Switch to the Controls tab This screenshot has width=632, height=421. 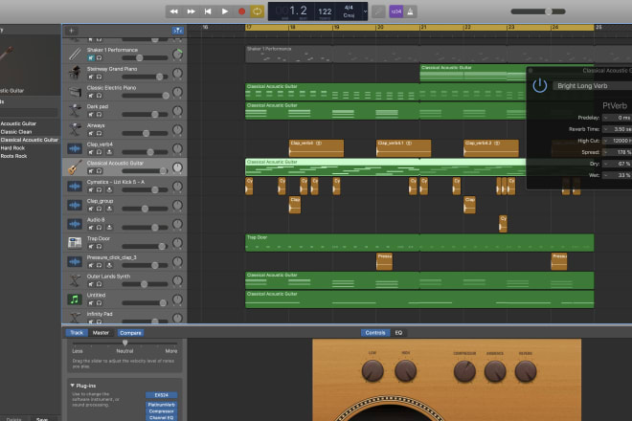pos(375,333)
